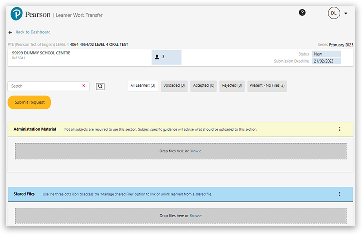
Task: Click the DL user avatar
Action: 334,14
